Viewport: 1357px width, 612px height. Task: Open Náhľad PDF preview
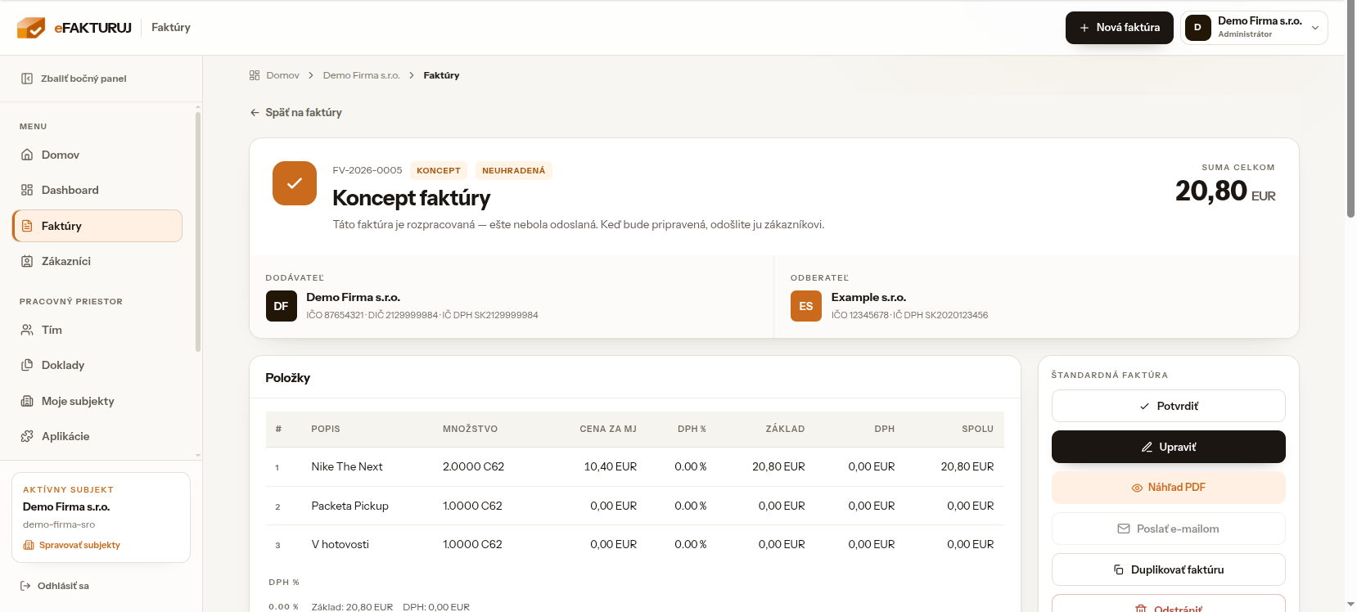click(1168, 488)
